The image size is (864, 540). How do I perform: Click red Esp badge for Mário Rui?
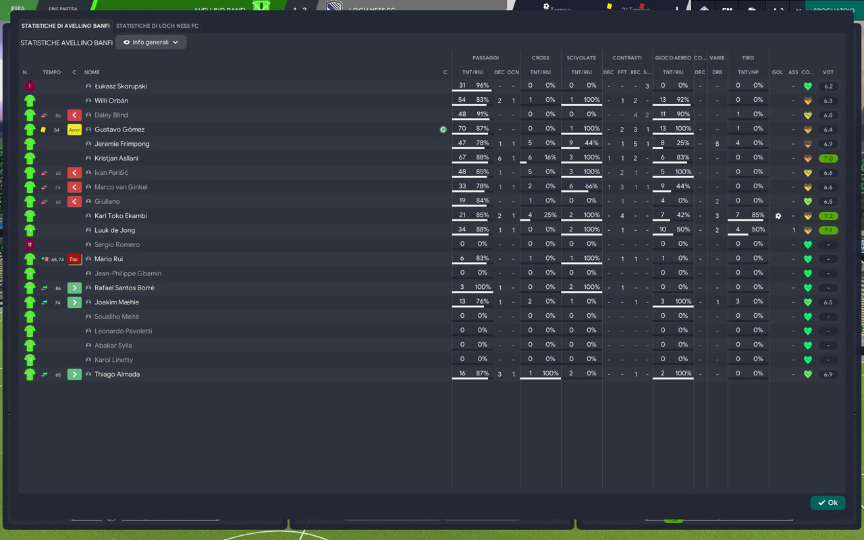(74, 259)
